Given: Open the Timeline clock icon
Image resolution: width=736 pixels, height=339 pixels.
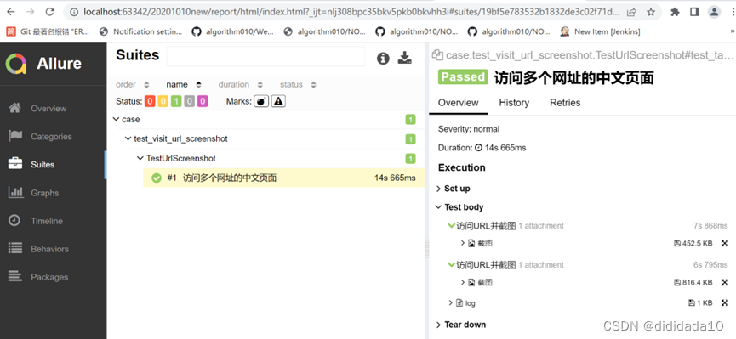Looking at the screenshot, I should click(15, 221).
